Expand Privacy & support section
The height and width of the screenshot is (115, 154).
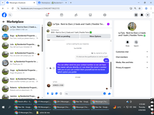point(132,68)
